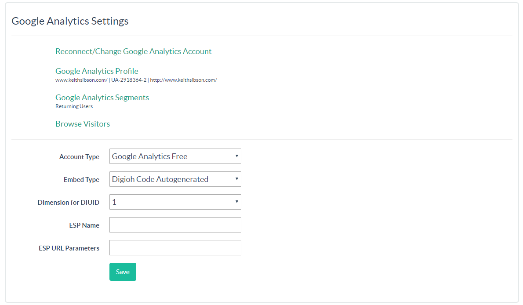Select the Google Analytics Settings heading
This screenshot has width=523, height=305.
(70, 21)
